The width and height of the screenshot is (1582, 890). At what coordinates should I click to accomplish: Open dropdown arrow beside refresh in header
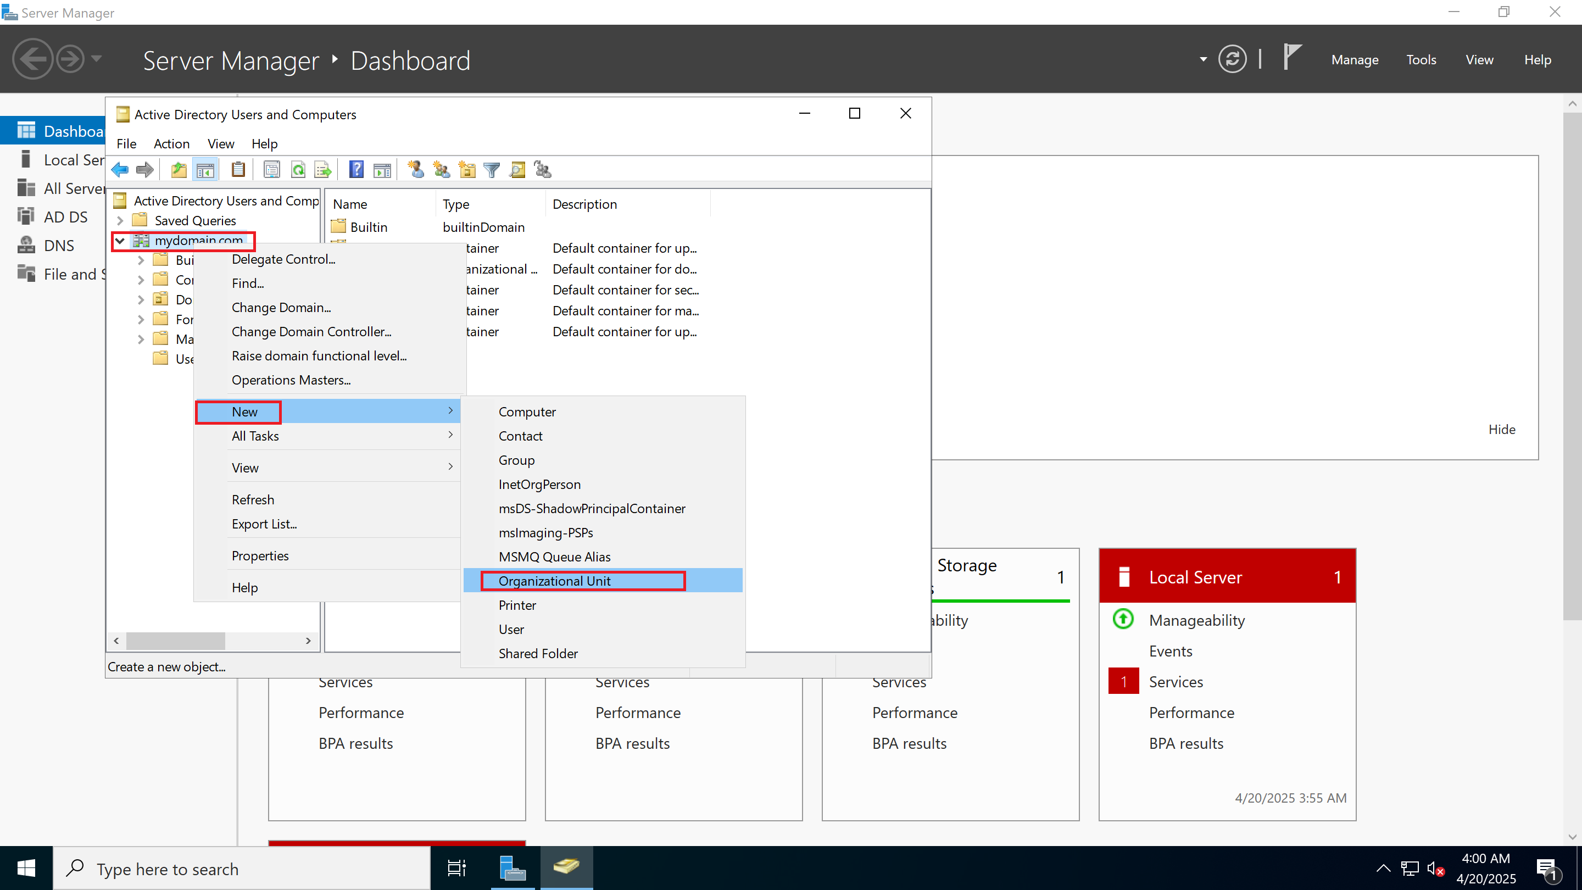pyautogui.click(x=1203, y=59)
